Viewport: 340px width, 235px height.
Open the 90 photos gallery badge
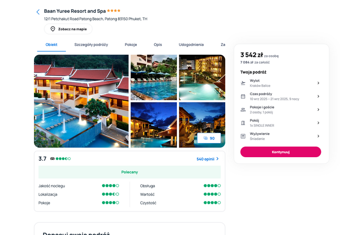click(x=209, y=138)
